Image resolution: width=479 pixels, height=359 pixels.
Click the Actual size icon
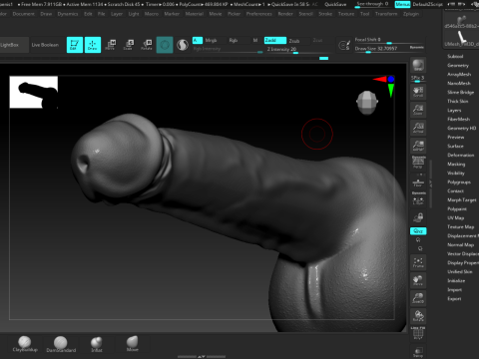pos(418,128)
